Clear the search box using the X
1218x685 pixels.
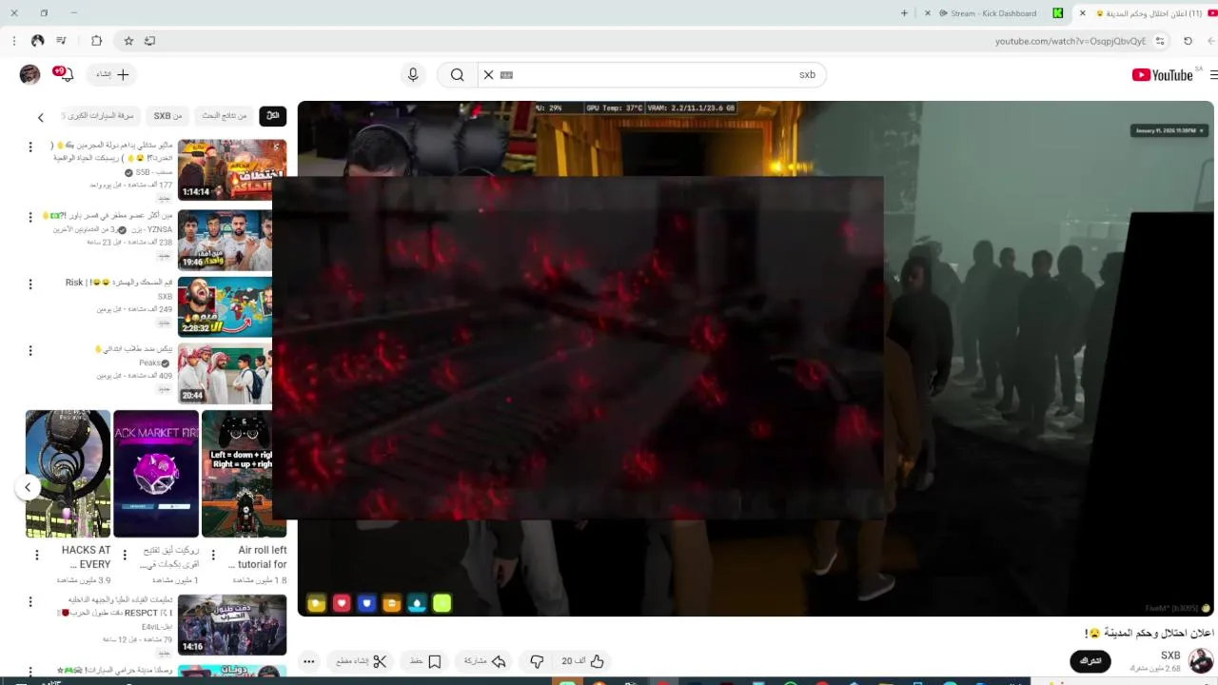pos(488,74)
